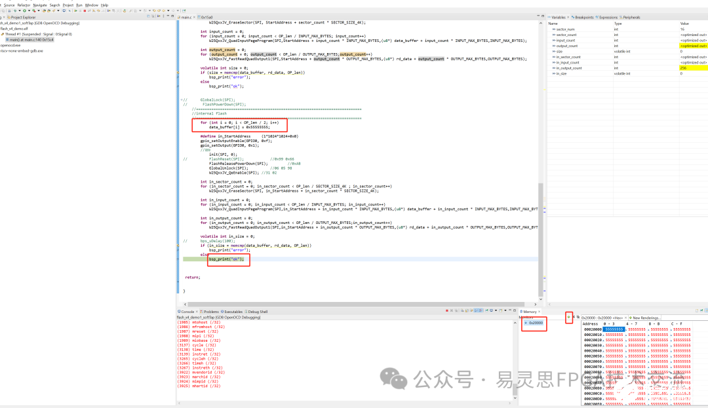This screenshot has width=708, height=408.
Task: Click the console scrollbar down arrow
Action: click(x=515, y=398)
